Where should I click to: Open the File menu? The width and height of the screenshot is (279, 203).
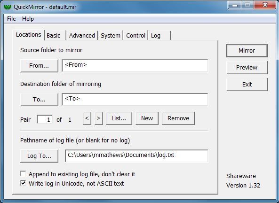click(11, 19)
